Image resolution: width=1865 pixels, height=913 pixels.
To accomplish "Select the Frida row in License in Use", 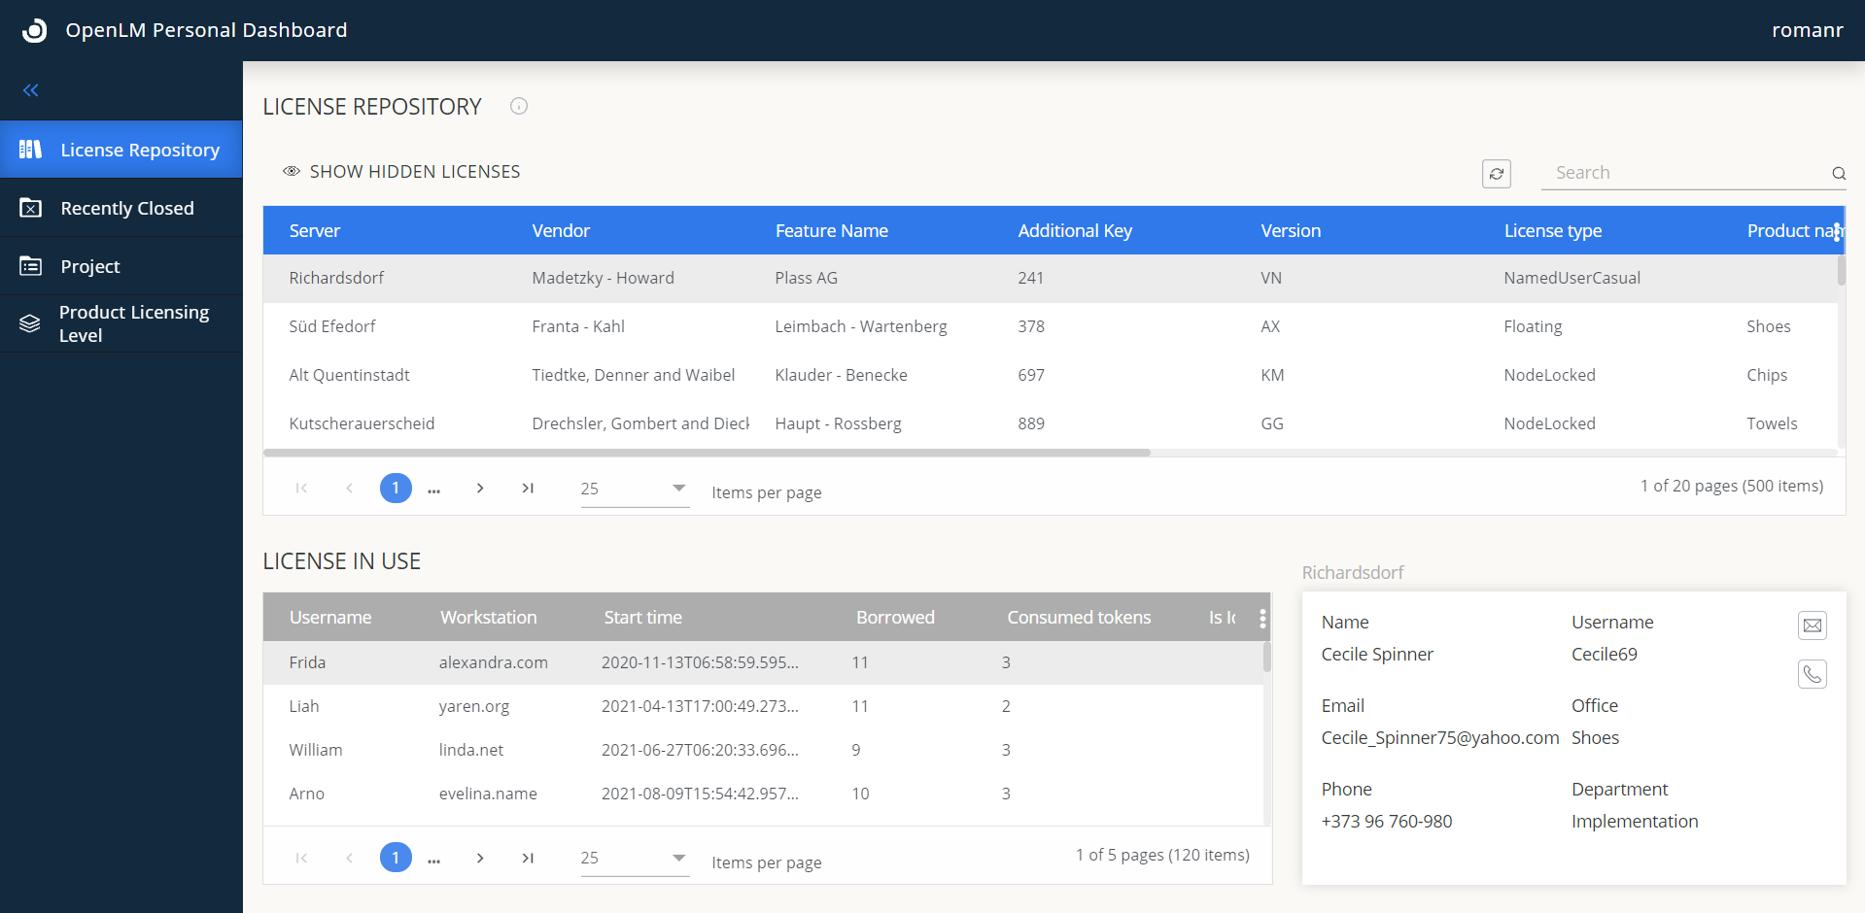I will coord(583,662).
